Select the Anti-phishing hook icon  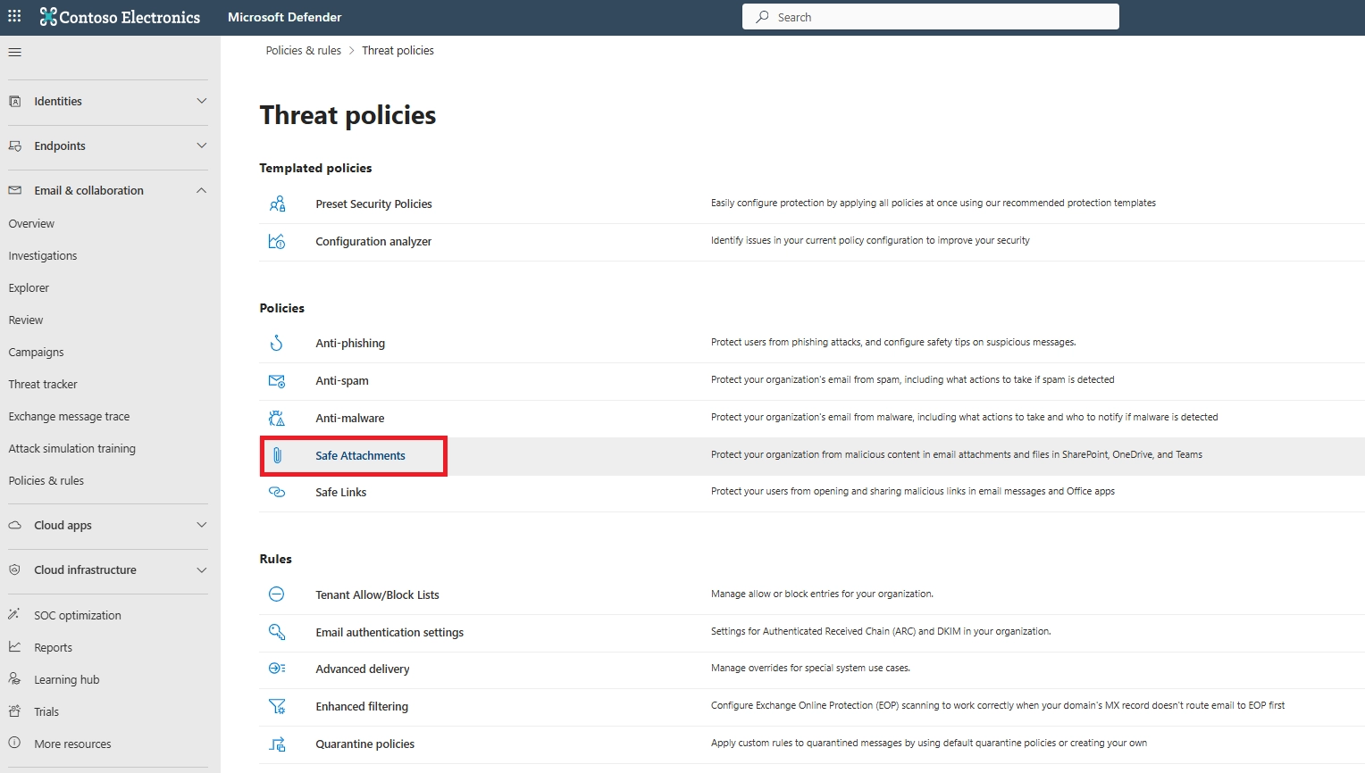pos(277,343)
